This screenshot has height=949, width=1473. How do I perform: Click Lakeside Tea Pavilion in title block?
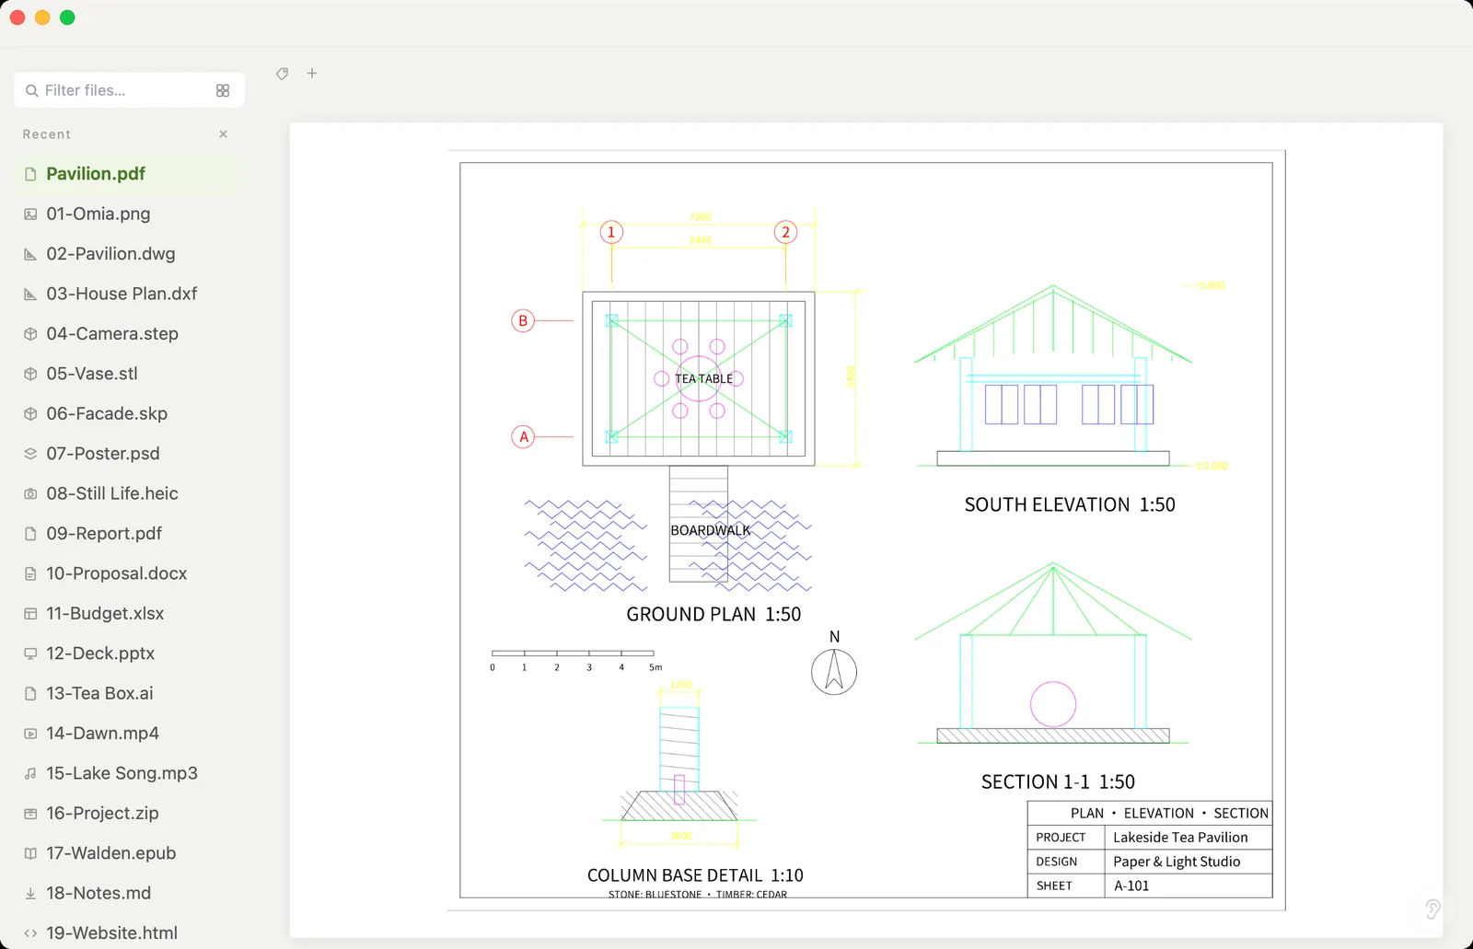(1180, 837)
